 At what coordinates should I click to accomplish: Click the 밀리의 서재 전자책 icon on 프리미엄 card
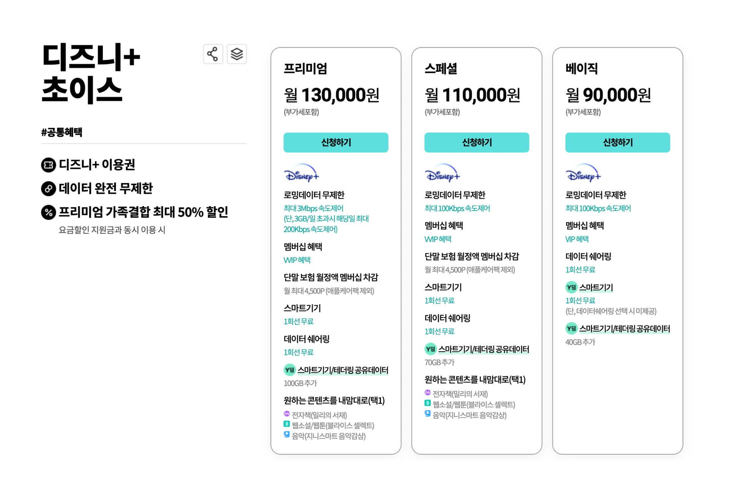pos(286,414)
